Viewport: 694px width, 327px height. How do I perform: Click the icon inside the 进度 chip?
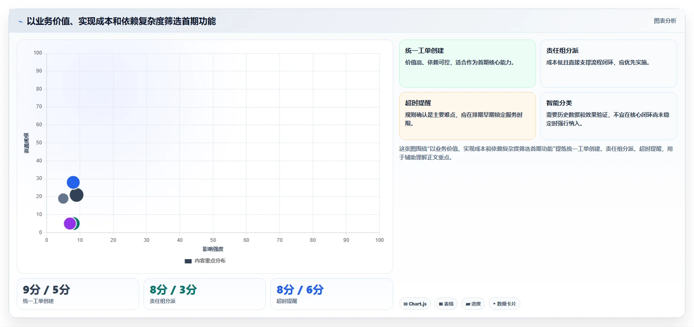(x=468, y=304)
